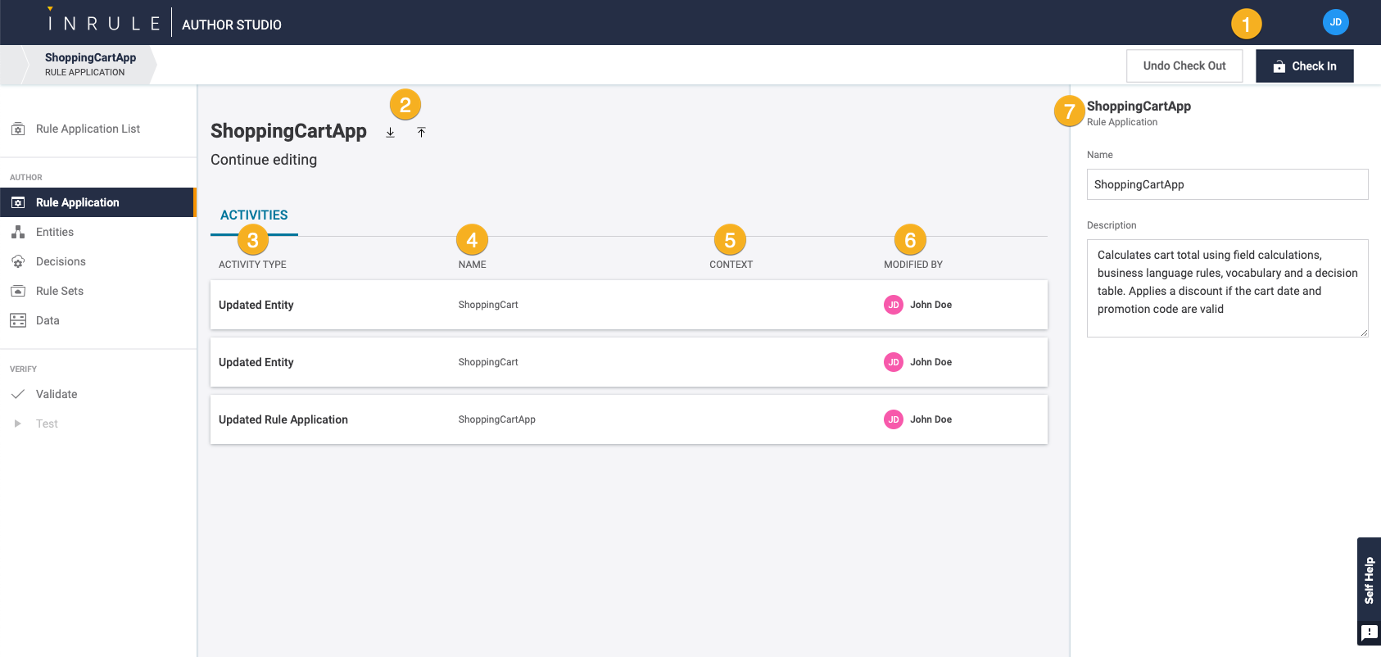Click the ShoppingCartApp breadcrumb

point(90,64)
